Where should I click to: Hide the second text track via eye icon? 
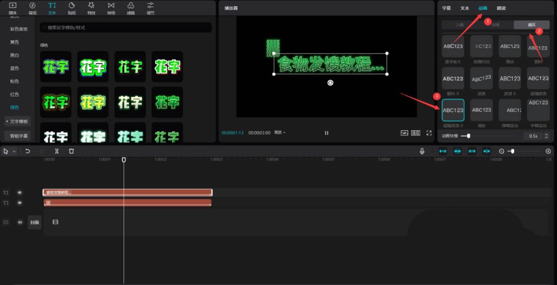[x=20, y=203]
